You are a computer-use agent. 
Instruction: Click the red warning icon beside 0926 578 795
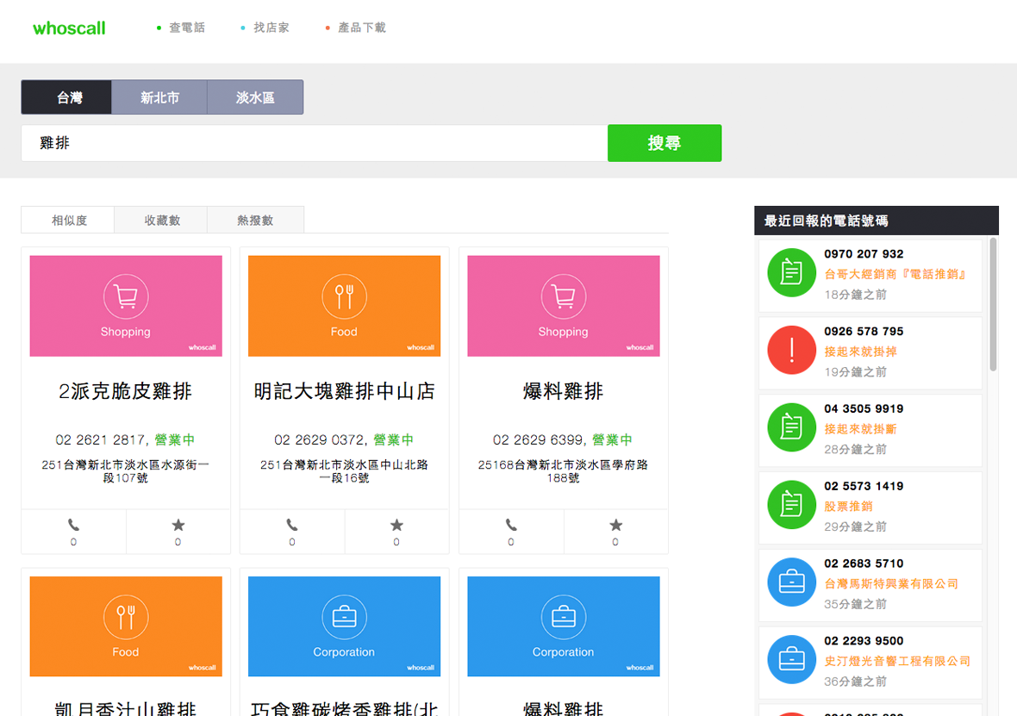791,350
